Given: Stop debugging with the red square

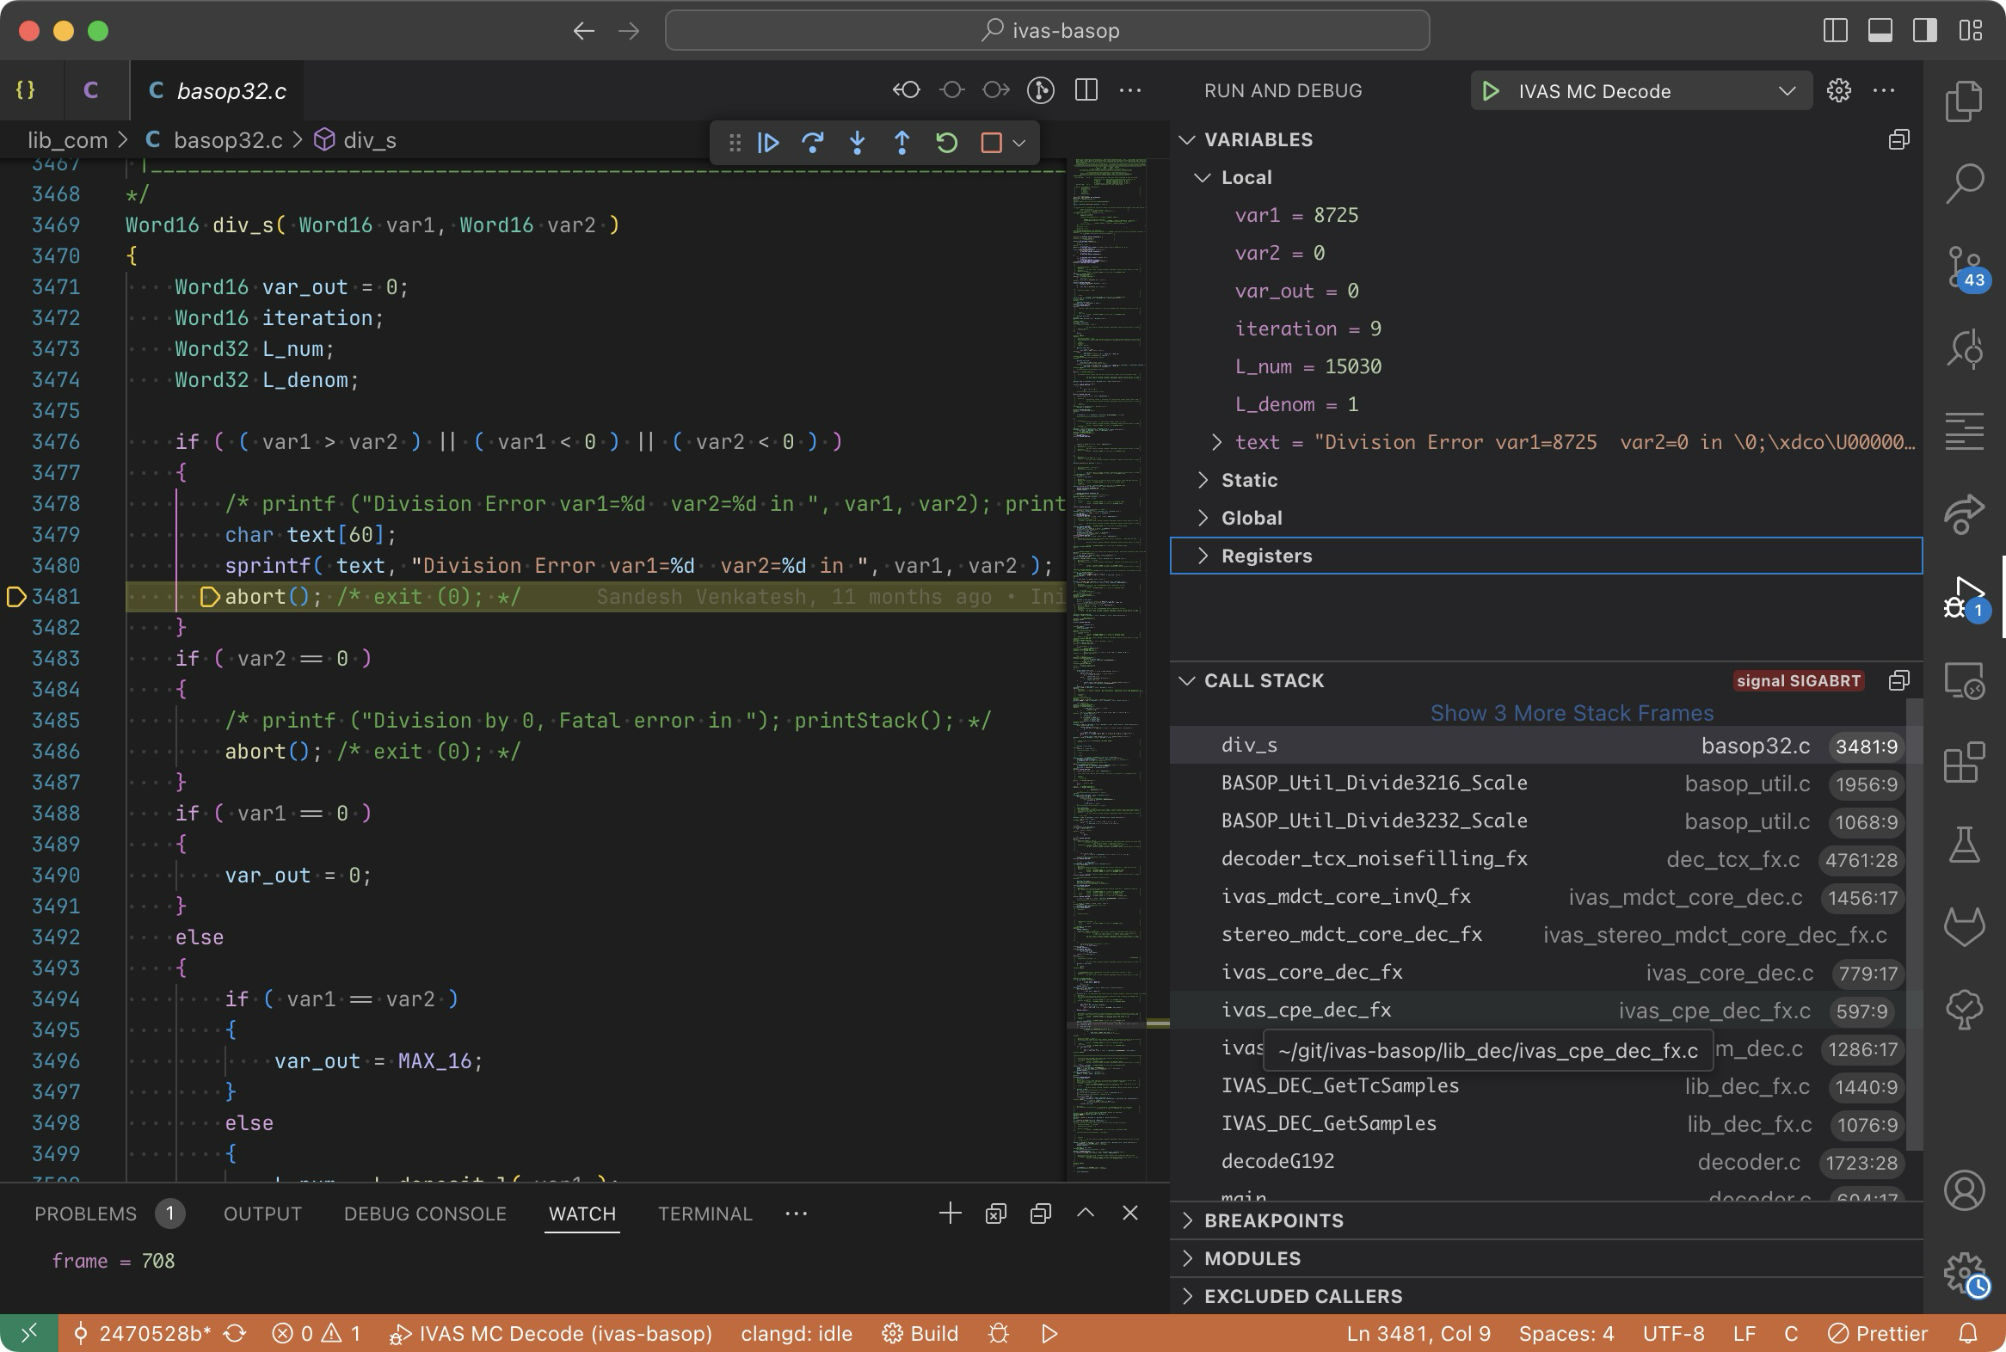Looking at the screenshot, I should tap(991, 142).
